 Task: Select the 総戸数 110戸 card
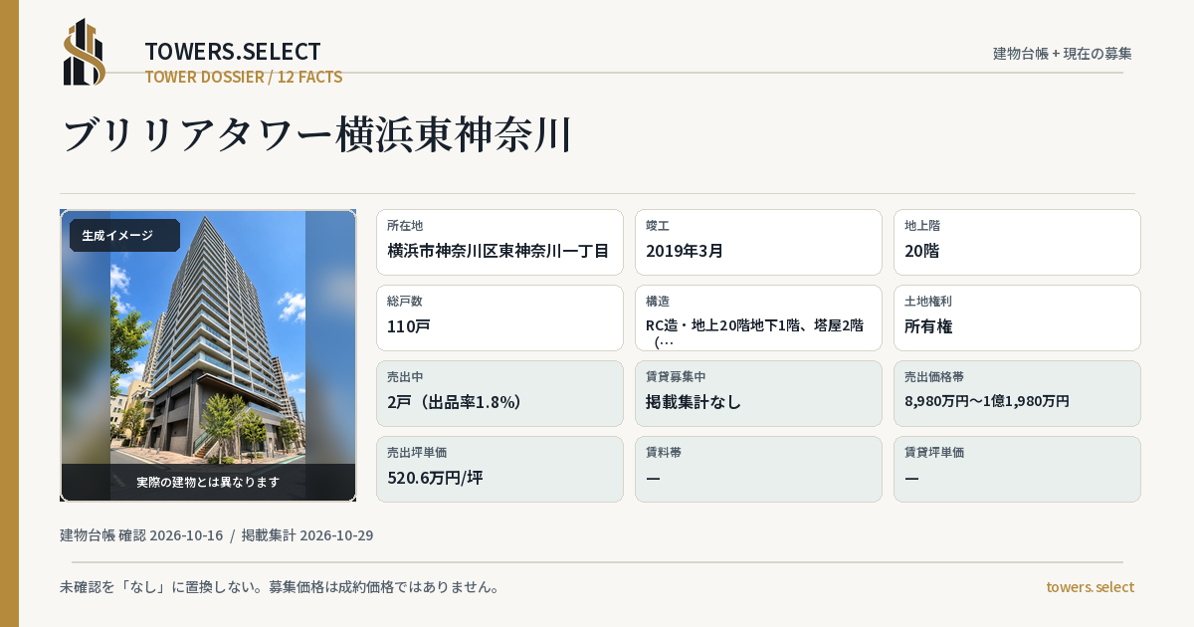pos(499,317)
